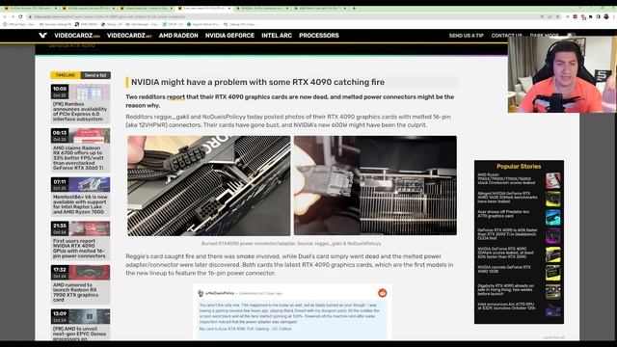
Task: Click the article headline about RTX 4090 catching fire
Action: (257, 82)
